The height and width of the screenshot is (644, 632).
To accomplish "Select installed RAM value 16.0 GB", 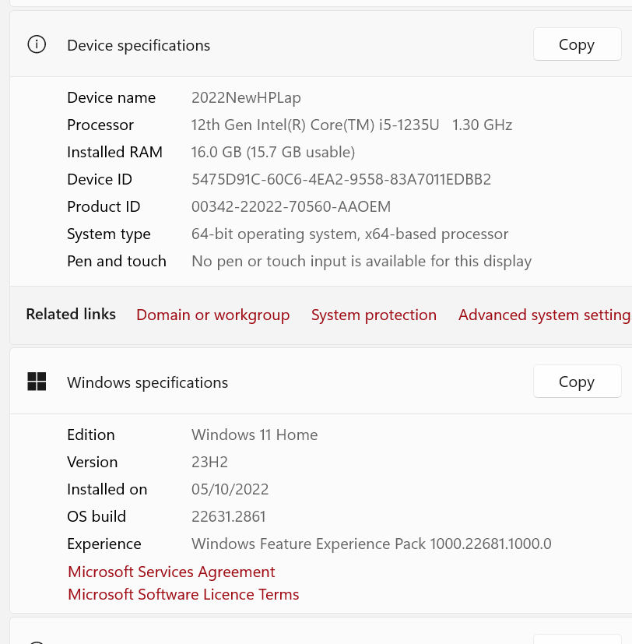I will point(273,152).
